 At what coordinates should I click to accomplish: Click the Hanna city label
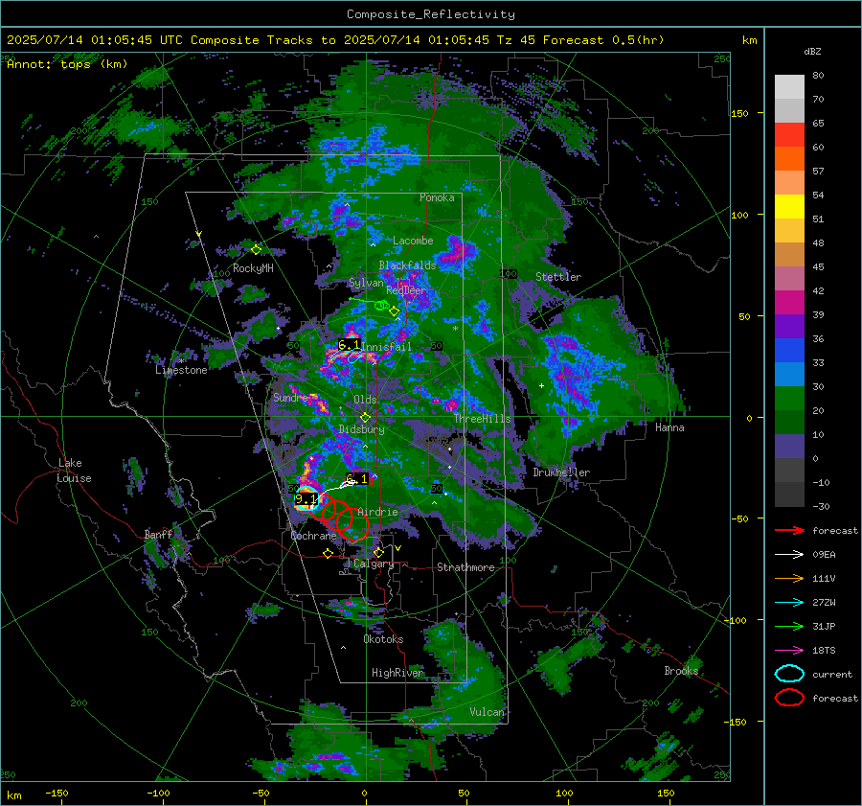(669, 427)
